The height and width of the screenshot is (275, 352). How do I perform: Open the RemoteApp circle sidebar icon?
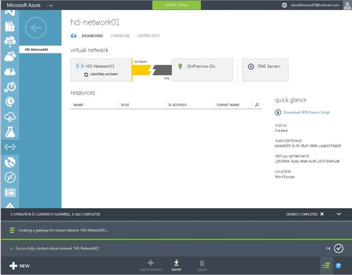point(10,178)
